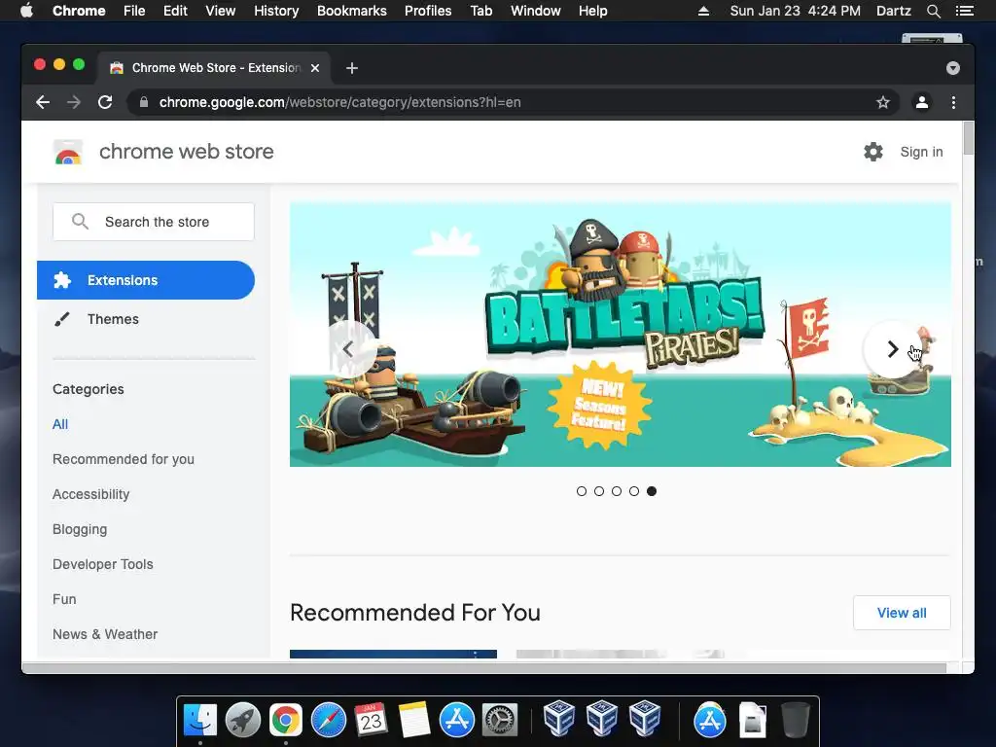Open the File menu
This screenshot has width=996, height=747.
134,11
